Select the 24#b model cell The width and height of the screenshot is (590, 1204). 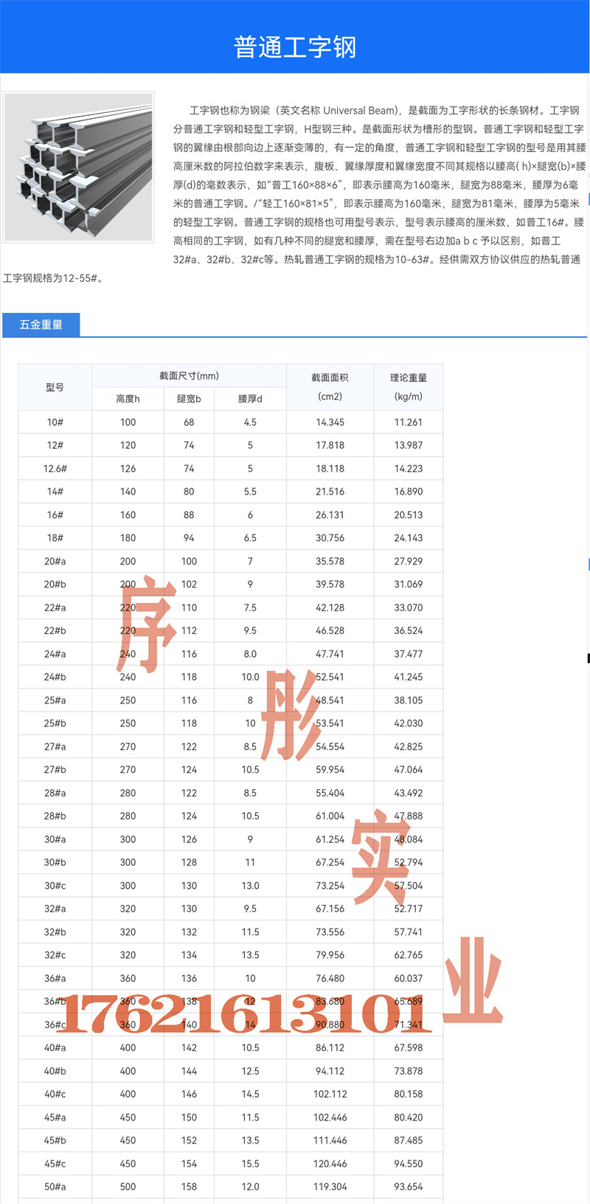[x=55, y=677]
